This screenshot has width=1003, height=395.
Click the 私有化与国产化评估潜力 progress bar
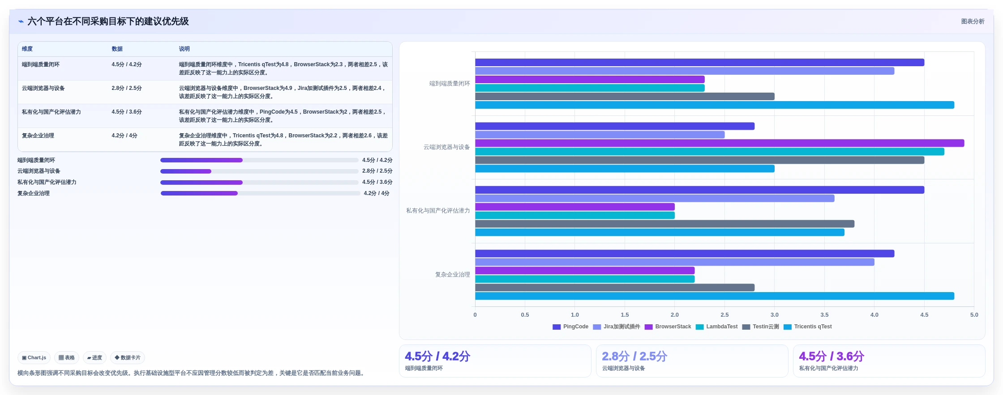tap(259, 183)
